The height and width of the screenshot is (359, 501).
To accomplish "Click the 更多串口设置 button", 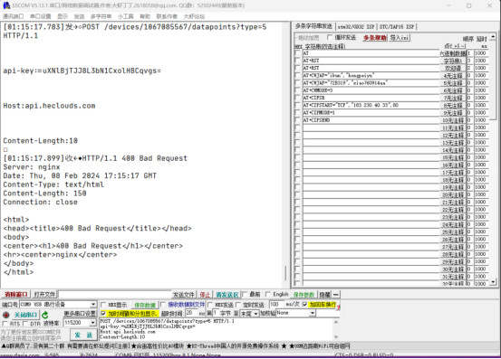I will coord(80,314).
